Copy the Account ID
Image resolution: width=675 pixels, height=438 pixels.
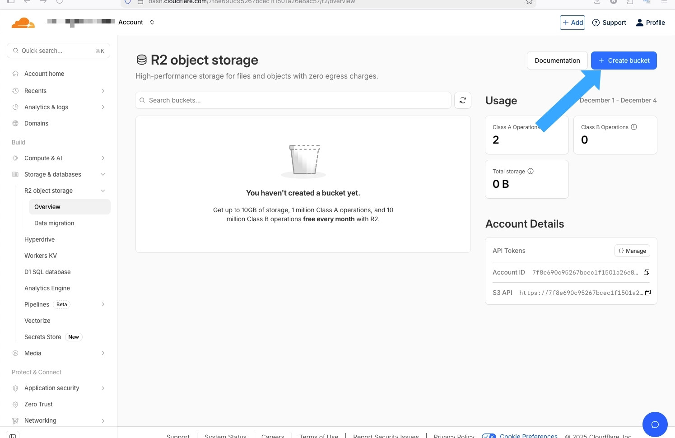coord(647,272)
